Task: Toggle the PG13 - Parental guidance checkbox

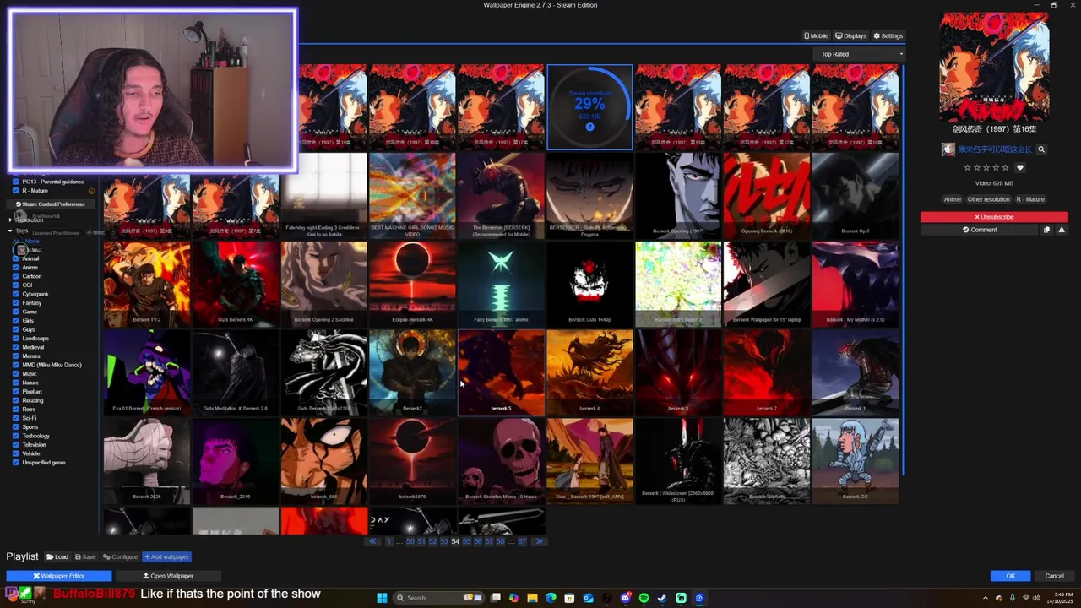Action: pyautogui.click(x=15, y=182)
